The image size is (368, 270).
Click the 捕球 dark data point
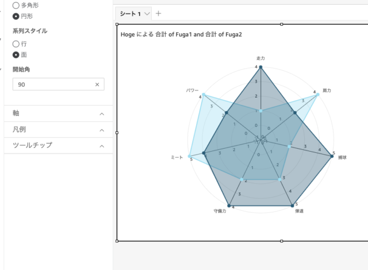332,156
